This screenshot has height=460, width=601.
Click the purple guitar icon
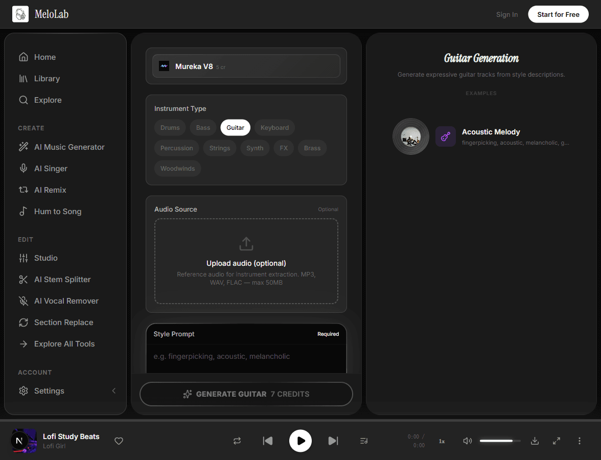coord(446,136)
